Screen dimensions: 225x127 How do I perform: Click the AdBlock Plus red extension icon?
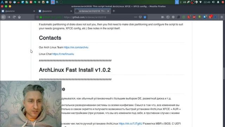[x=194, y=17]
